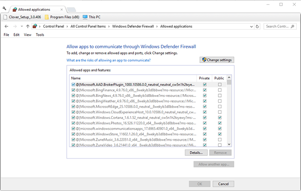
Task: Disable Public for Microsoft.Windows.Cortana
Action: [220, 118]
